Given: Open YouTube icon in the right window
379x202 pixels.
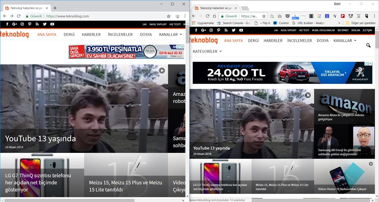Looking at the screenshot, I should coord(241,30).
